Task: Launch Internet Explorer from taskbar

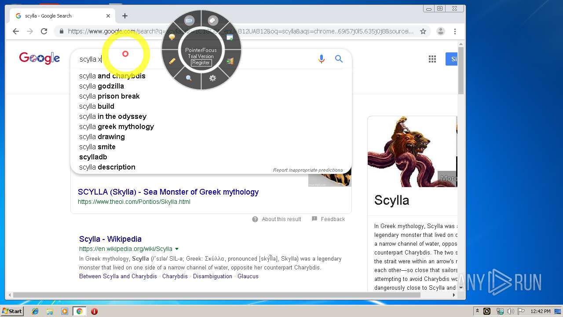Action: pyautogui.click(x=35, y=311)
